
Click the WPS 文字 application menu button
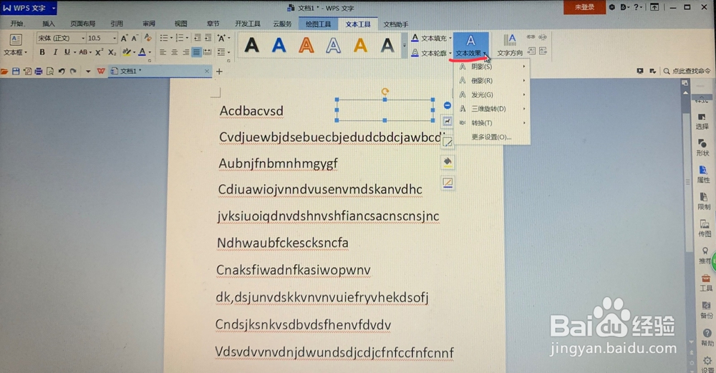pyautogui.click(x=29, y=8)
